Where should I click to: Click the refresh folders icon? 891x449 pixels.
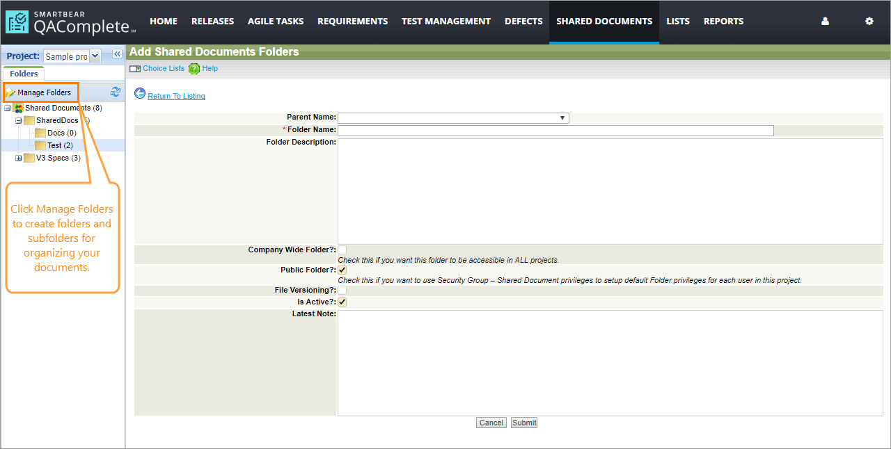(x=116, y=92)
